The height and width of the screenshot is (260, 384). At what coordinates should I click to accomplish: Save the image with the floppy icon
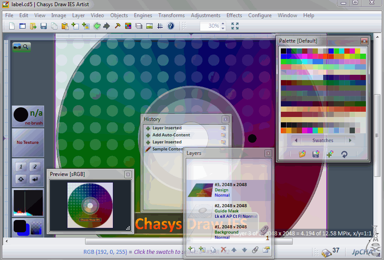coord(44,26)
